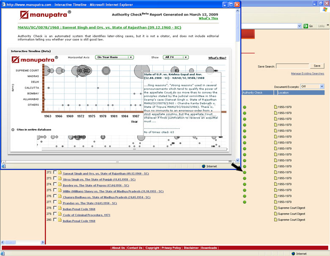Click 'What's this?' link in the timeline panel

(217, 58)
